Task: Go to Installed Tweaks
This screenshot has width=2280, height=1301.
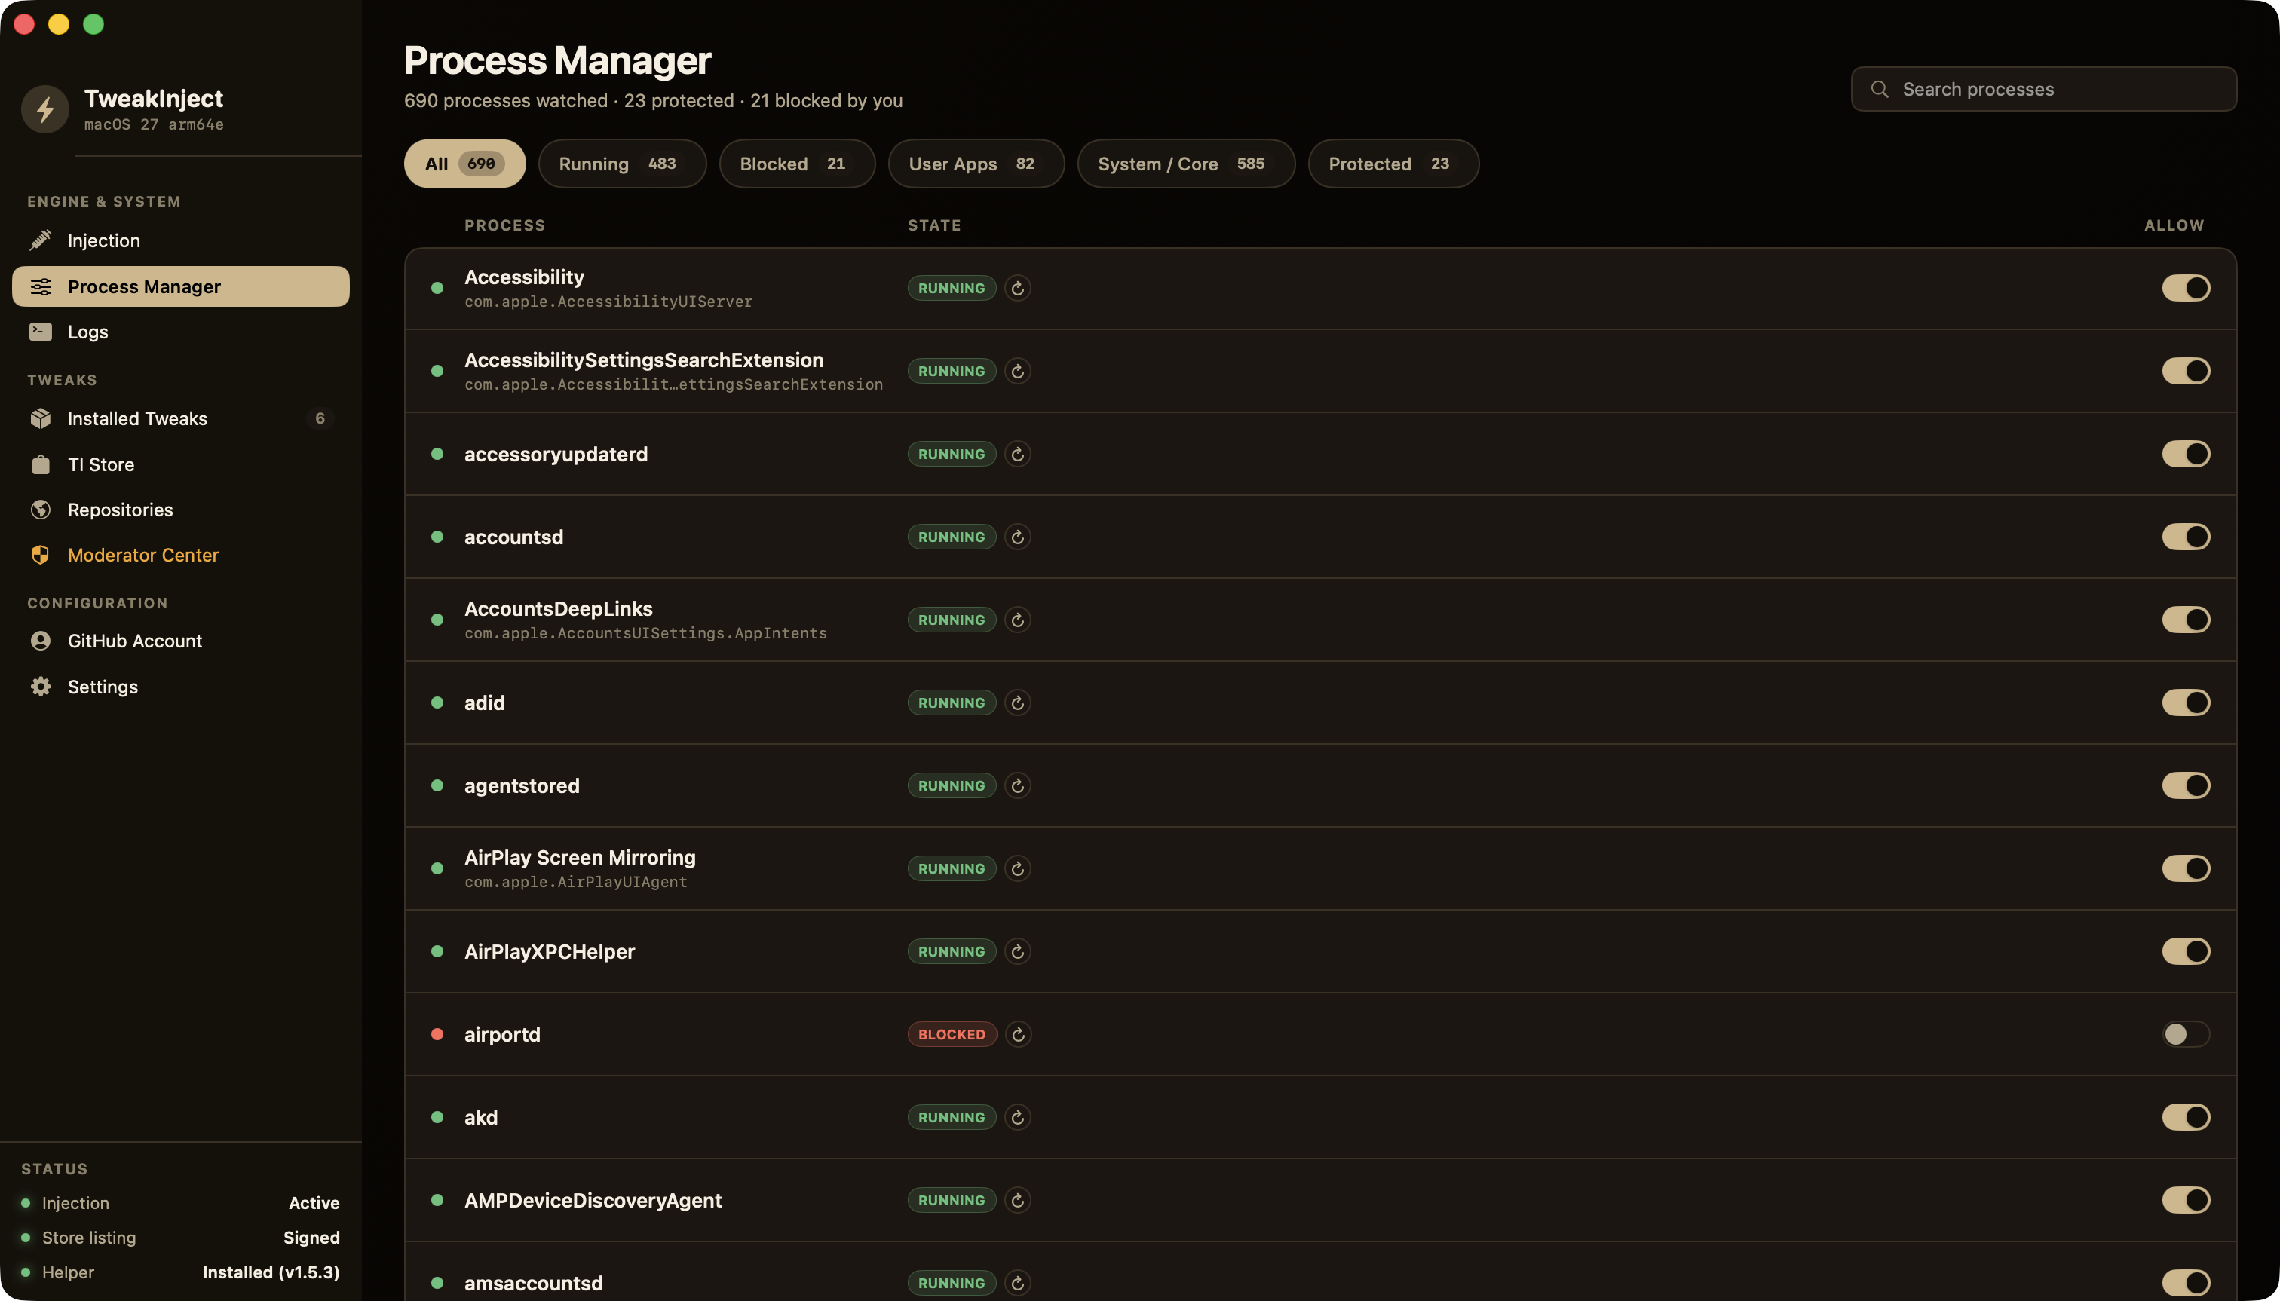Action: (x=180, y=418)
